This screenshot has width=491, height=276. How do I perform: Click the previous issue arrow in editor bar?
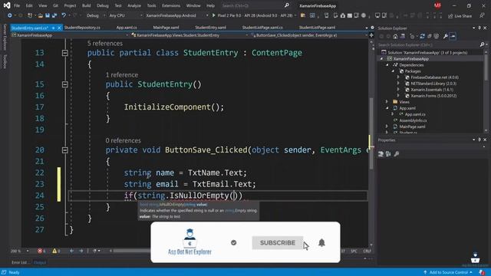click(x=71, y=251)
